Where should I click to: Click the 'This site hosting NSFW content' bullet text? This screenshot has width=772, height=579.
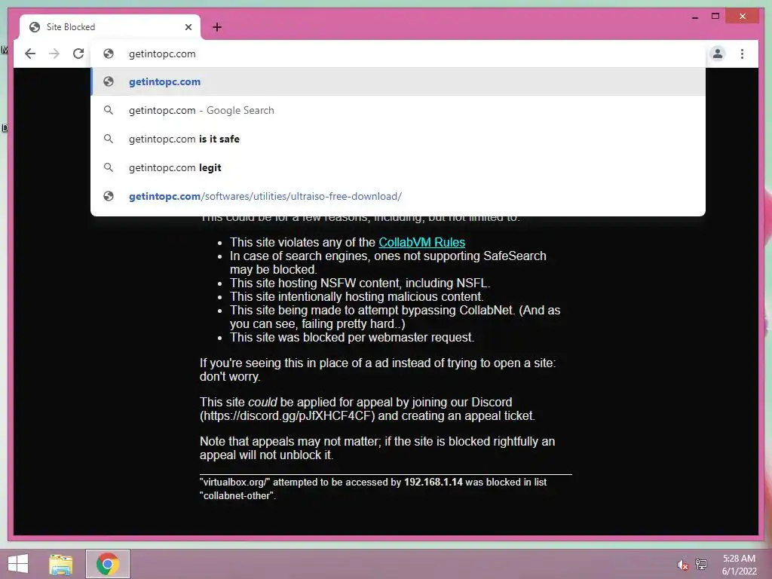pyautogui.click(x=360, y=283)
